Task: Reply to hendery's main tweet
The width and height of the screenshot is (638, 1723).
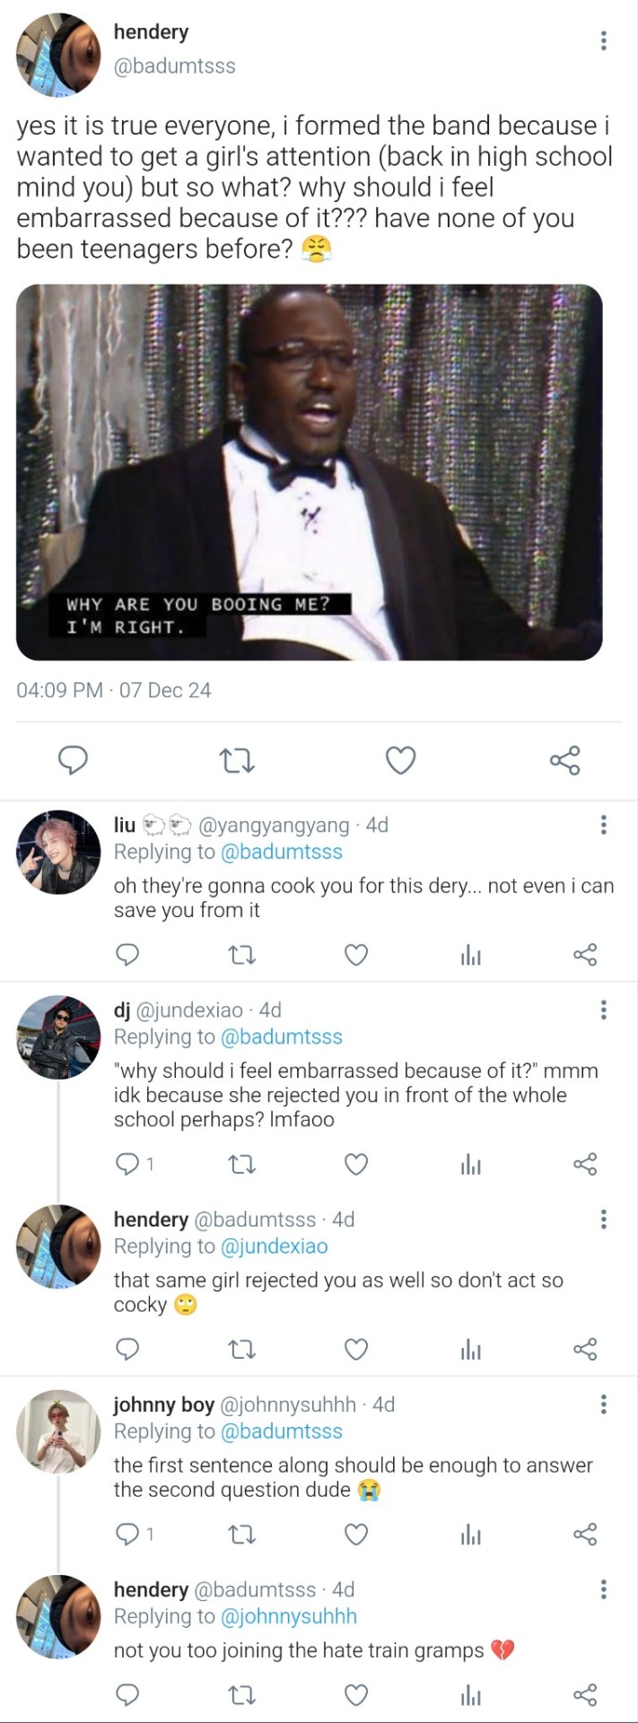Action: (x=73, y=760)
